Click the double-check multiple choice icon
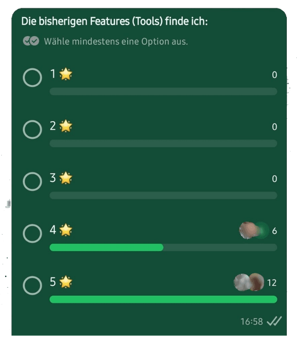Viewport: 297px width, 342px height. coord(31,41)
